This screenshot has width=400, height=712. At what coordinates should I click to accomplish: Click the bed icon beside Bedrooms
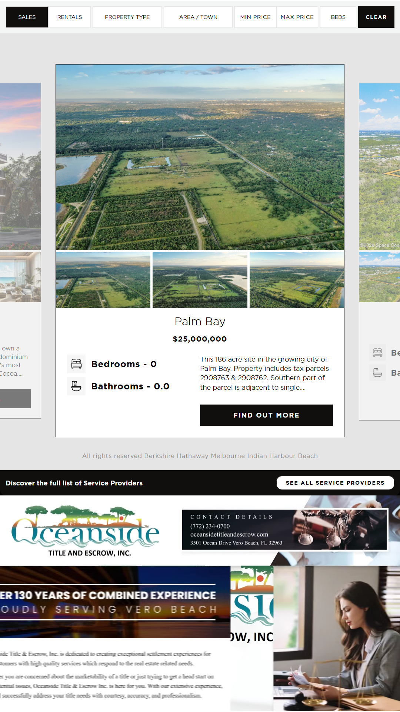tap(76, 364)
